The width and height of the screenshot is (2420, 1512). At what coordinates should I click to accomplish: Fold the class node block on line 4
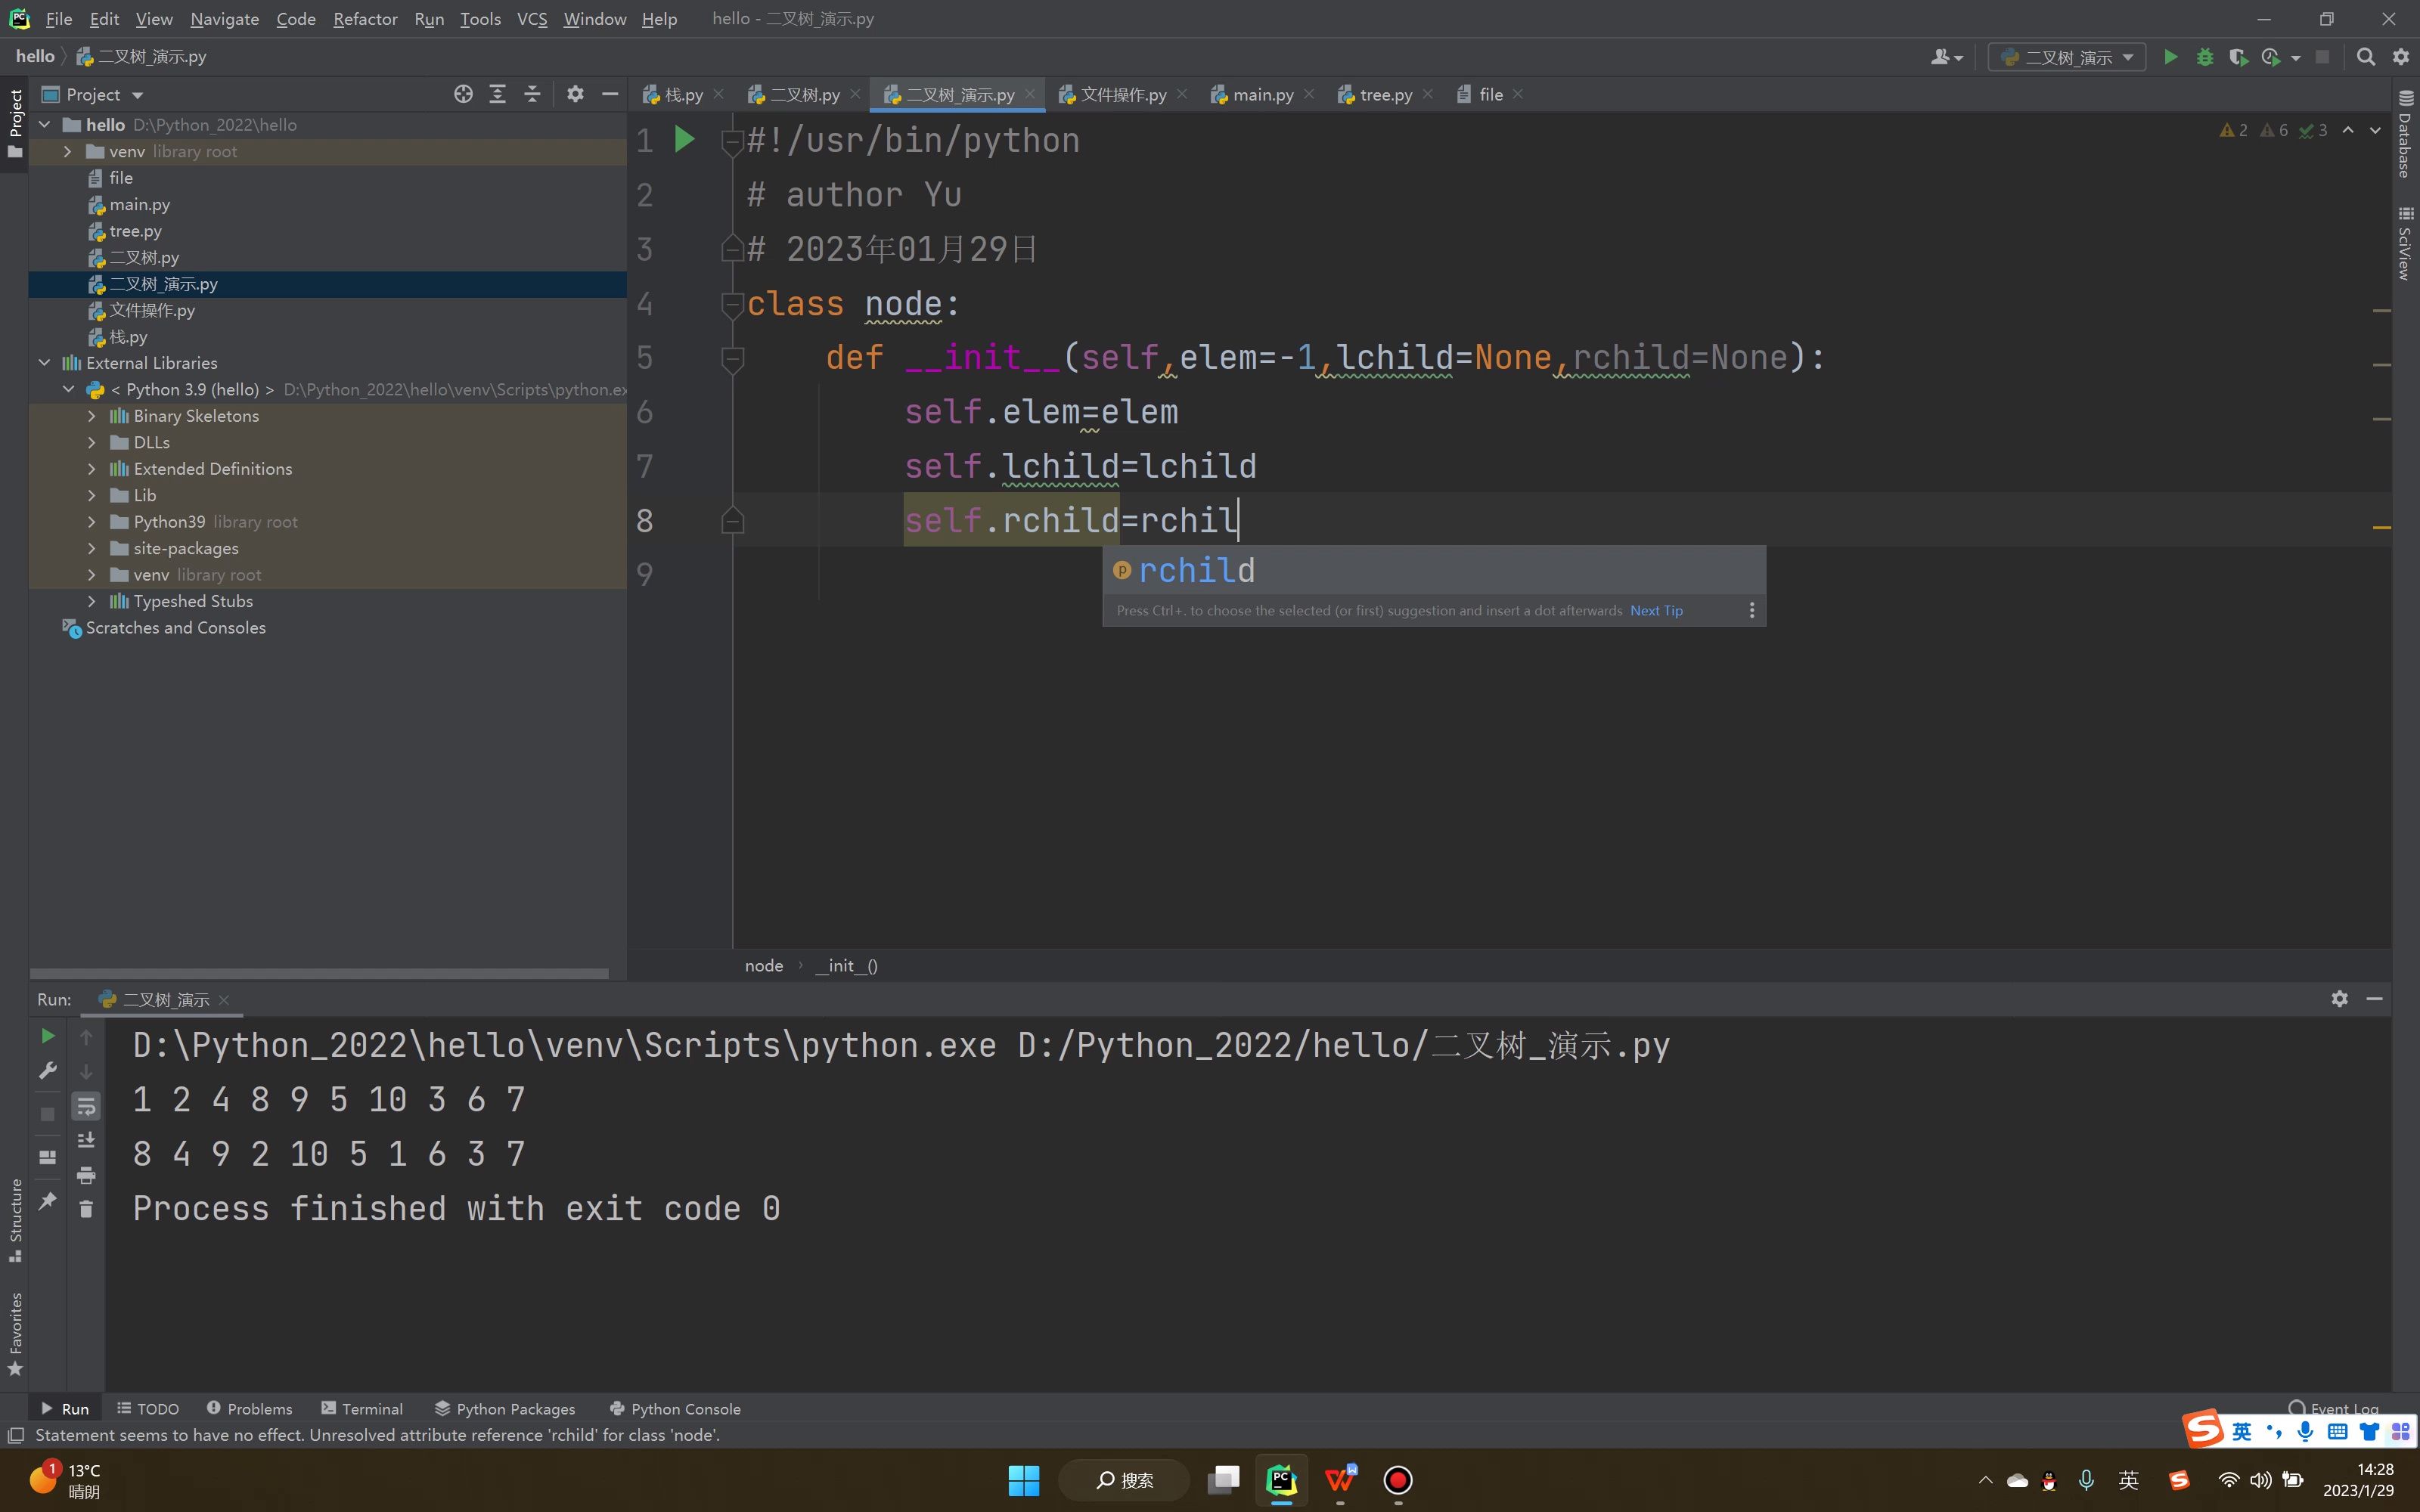click(x=732, y=303)
